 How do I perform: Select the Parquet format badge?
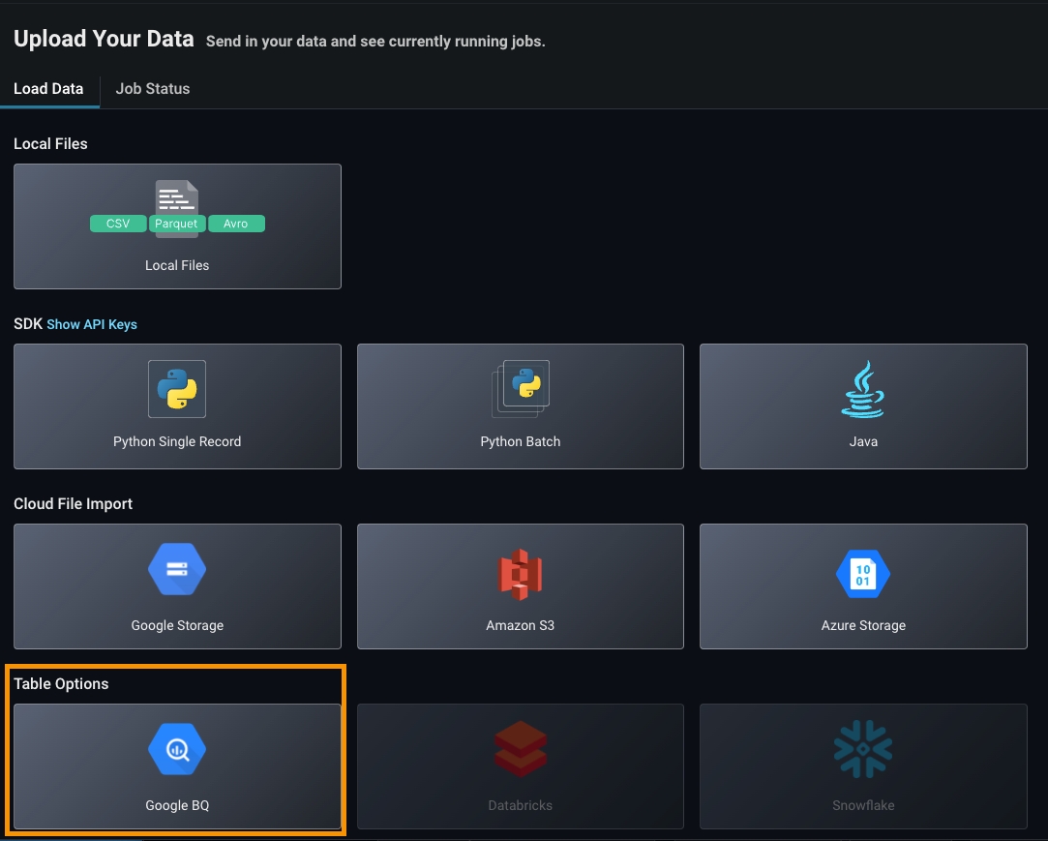click(176, 224)
